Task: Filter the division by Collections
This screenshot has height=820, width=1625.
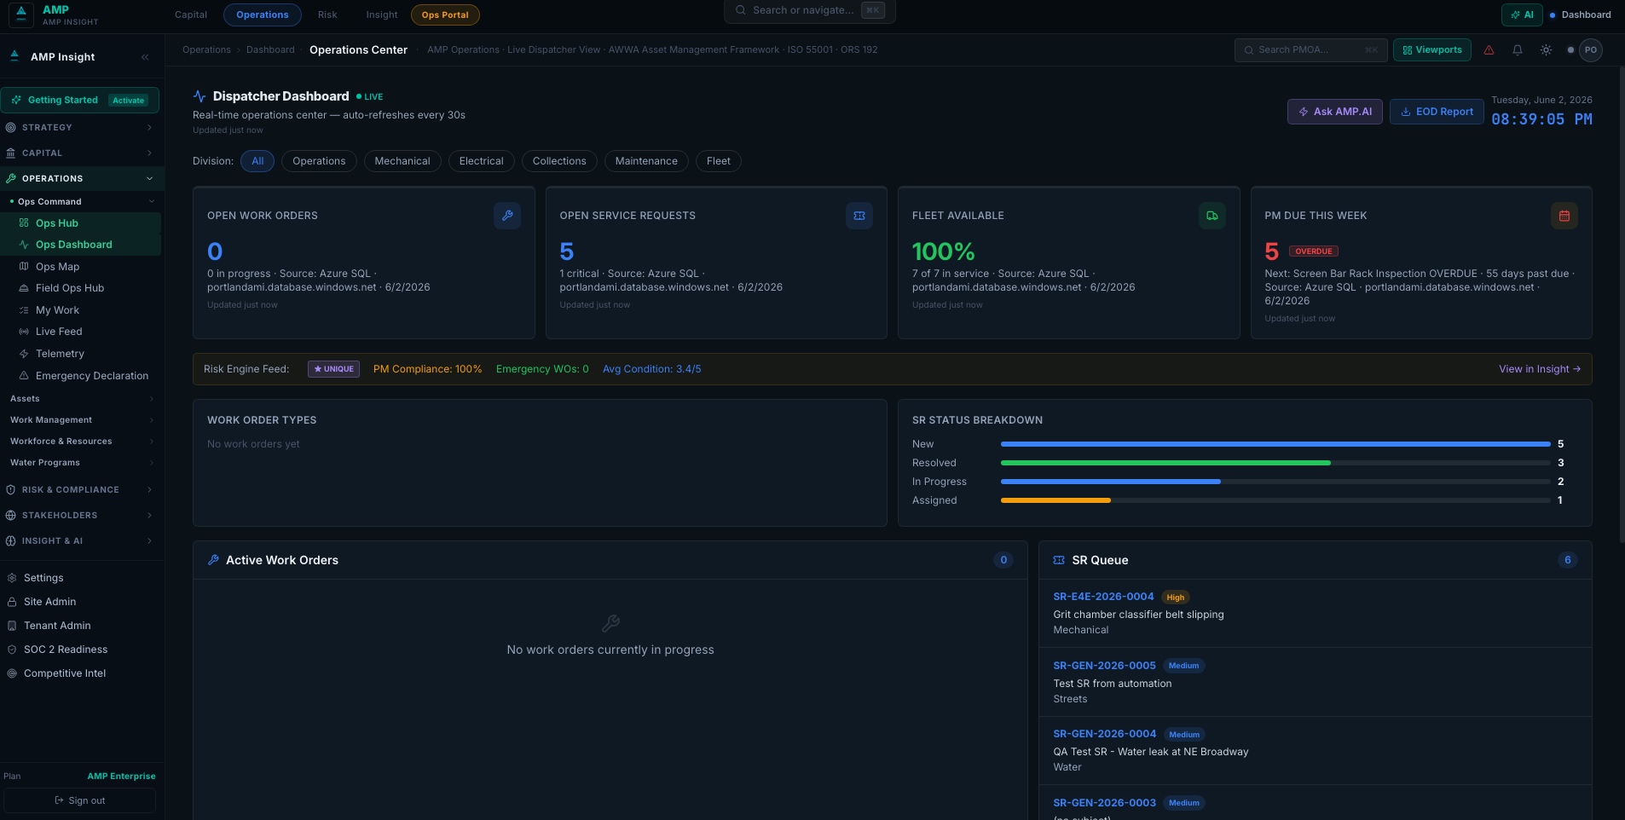Action: (559, 161)
